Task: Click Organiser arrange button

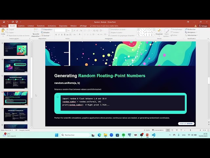Action: click(x=159, y=32)
